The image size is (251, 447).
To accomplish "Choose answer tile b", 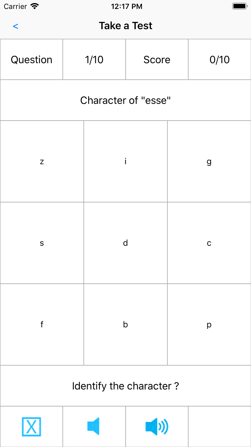I will point(125,324).
